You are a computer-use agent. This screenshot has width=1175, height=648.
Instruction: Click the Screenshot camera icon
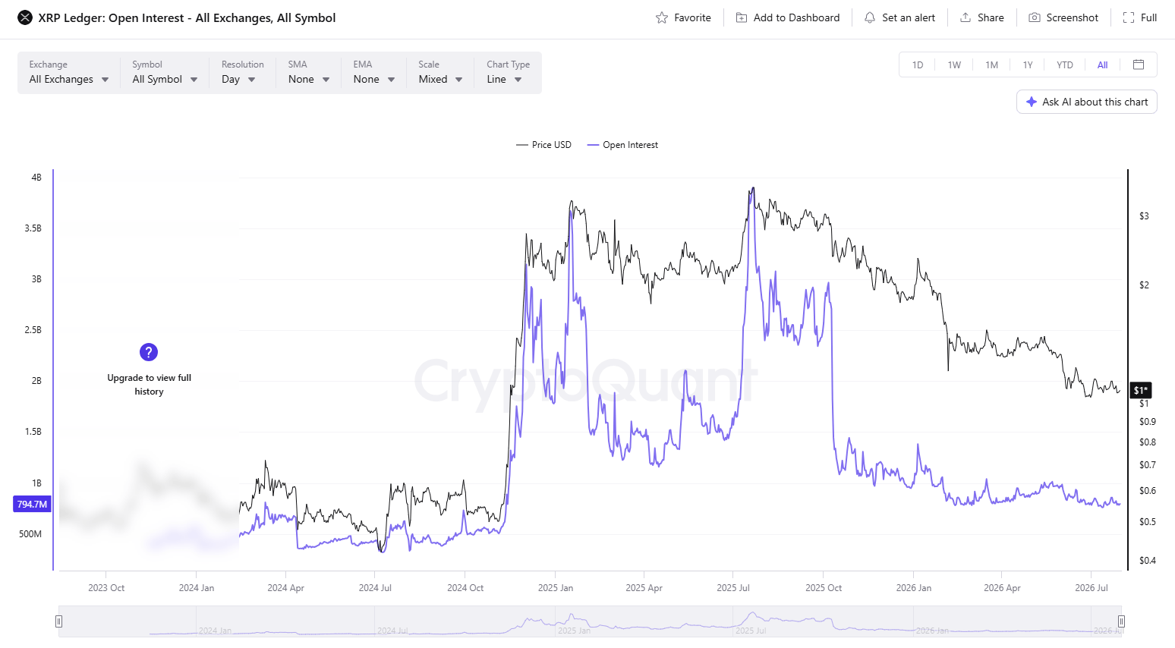click(1035, 17)
